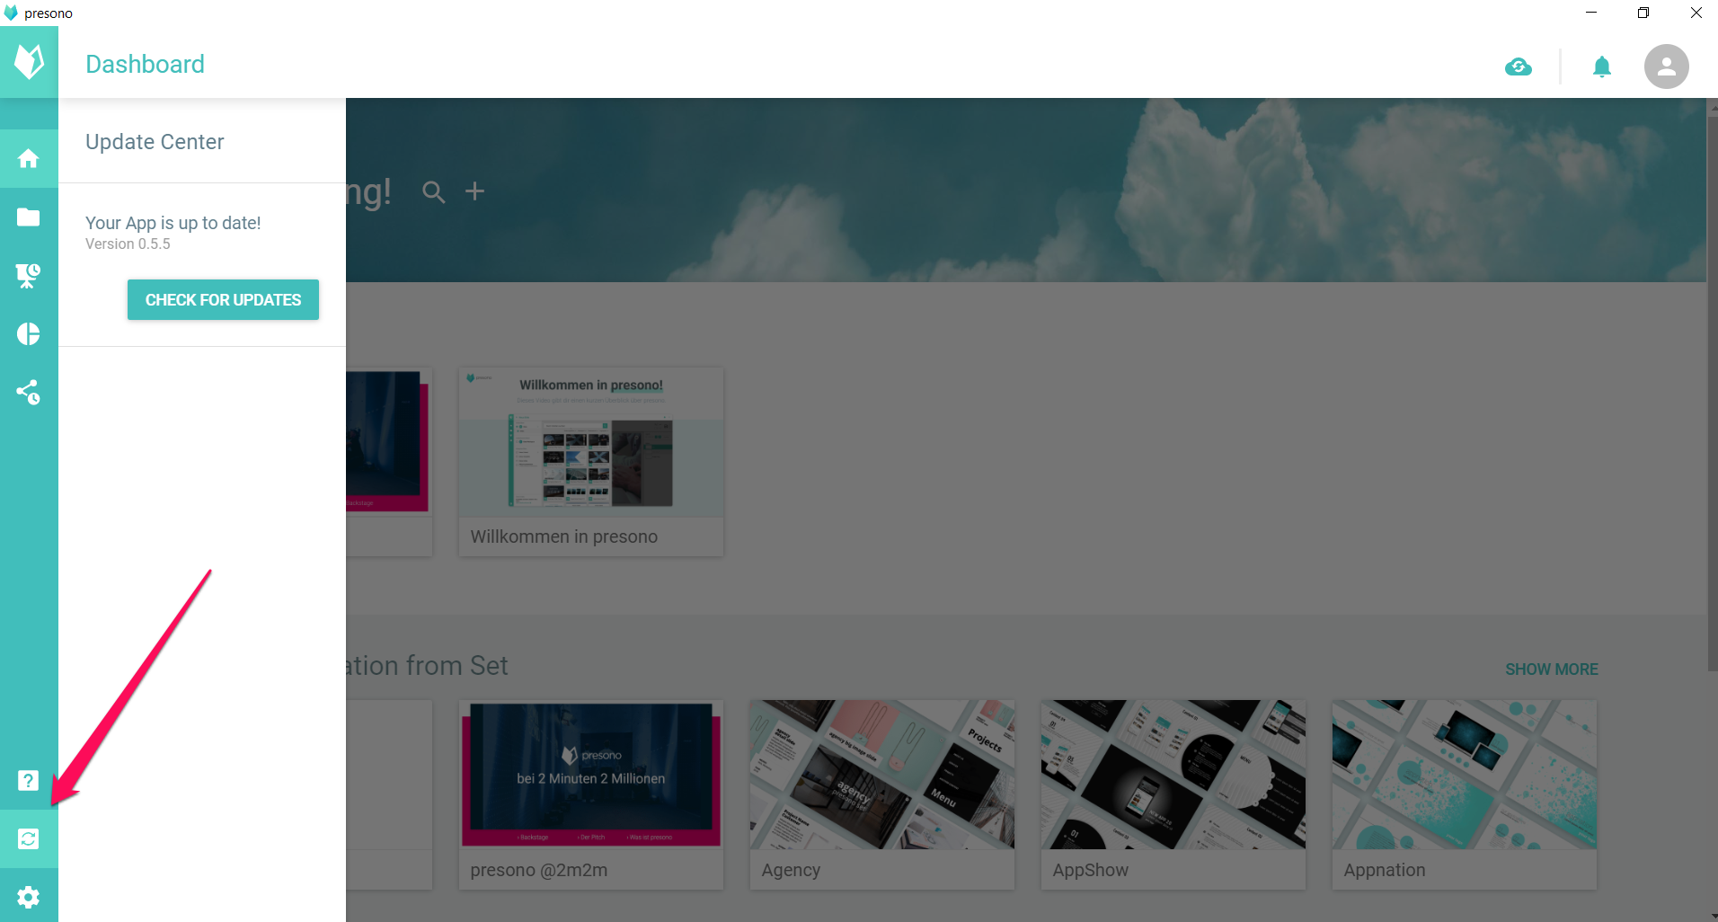Restore down the presono window
1718x922 pixels.
coord(1643,13)
